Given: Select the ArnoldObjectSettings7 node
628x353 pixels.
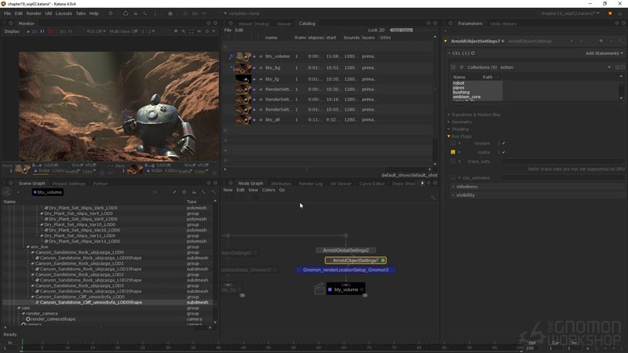Looking at the screenshot, I should point(356,260).
